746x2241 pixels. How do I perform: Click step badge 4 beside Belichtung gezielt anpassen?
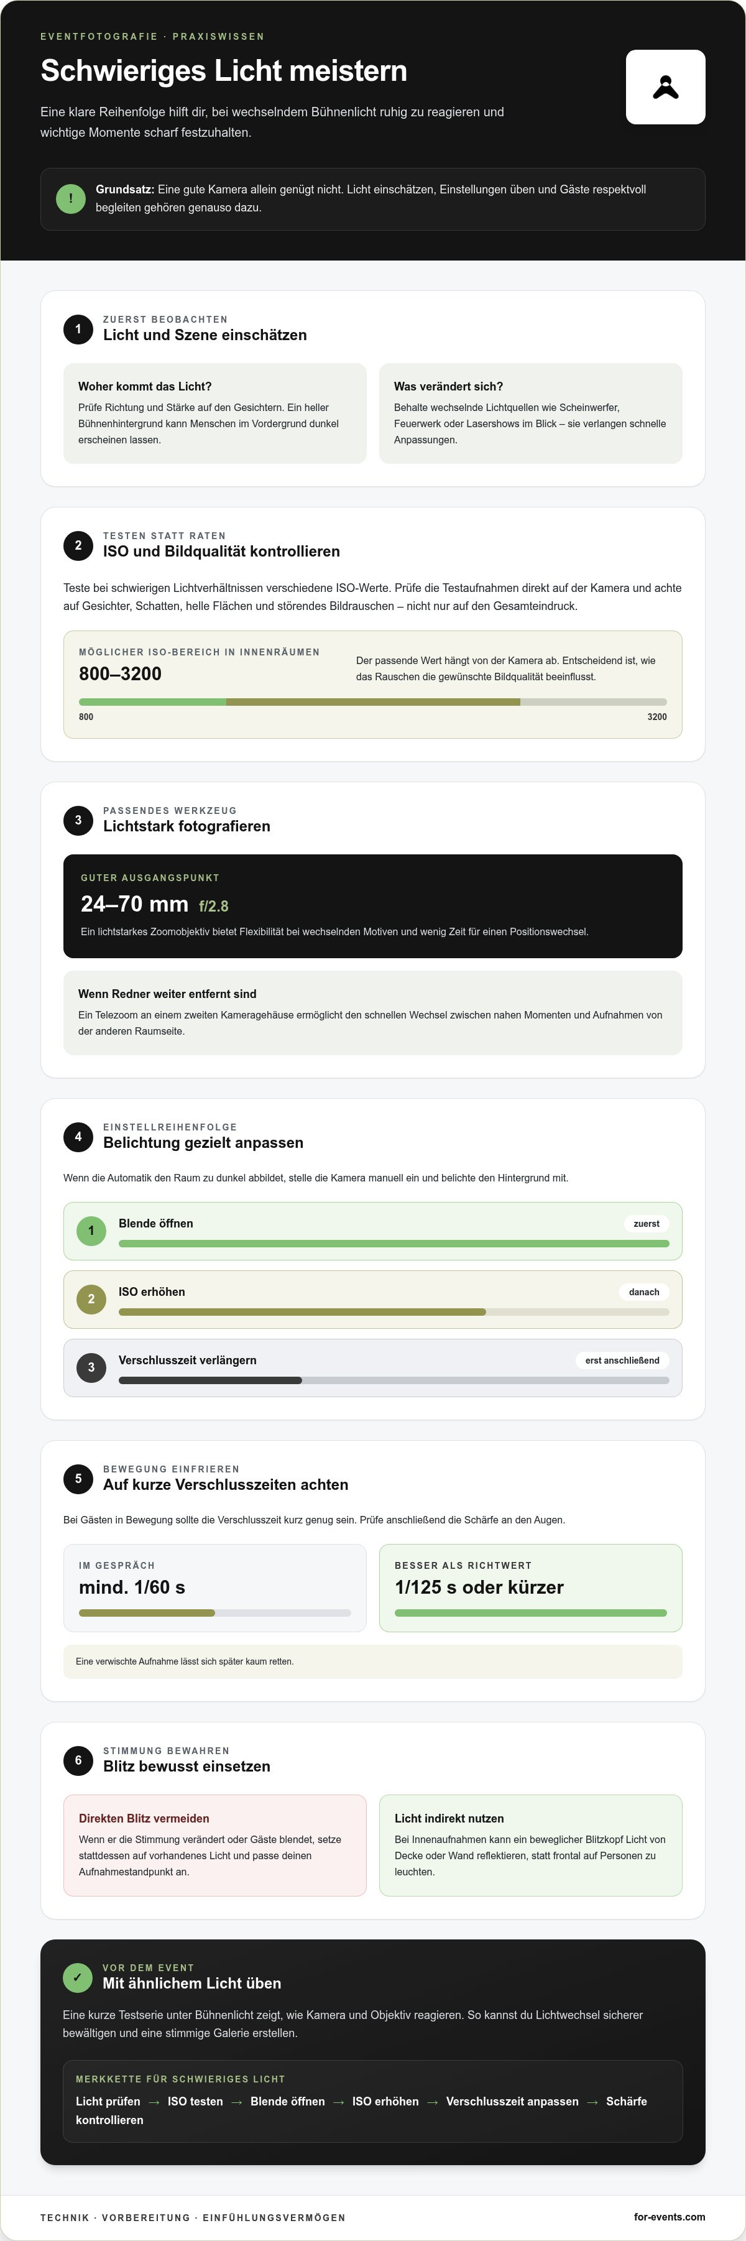(78, 1137)
